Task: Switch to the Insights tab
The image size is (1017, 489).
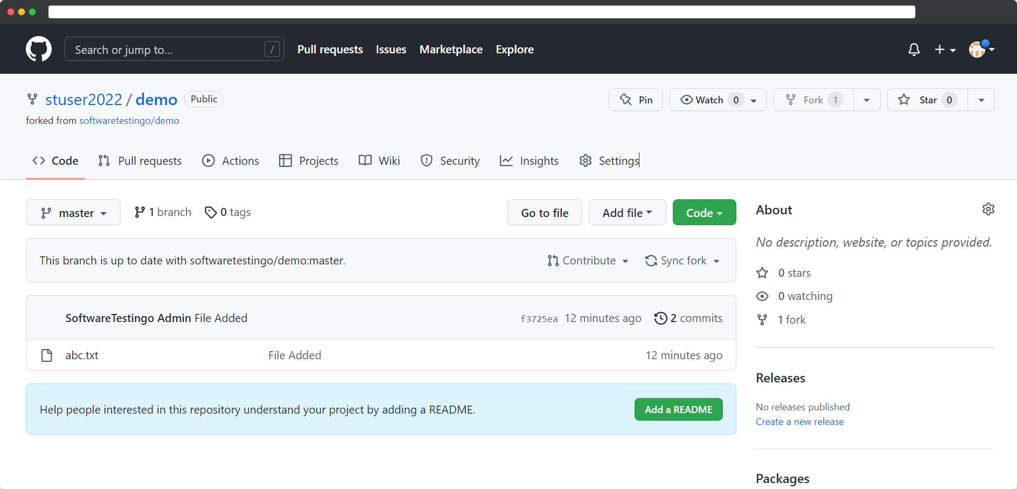Action: pos(529,160)
